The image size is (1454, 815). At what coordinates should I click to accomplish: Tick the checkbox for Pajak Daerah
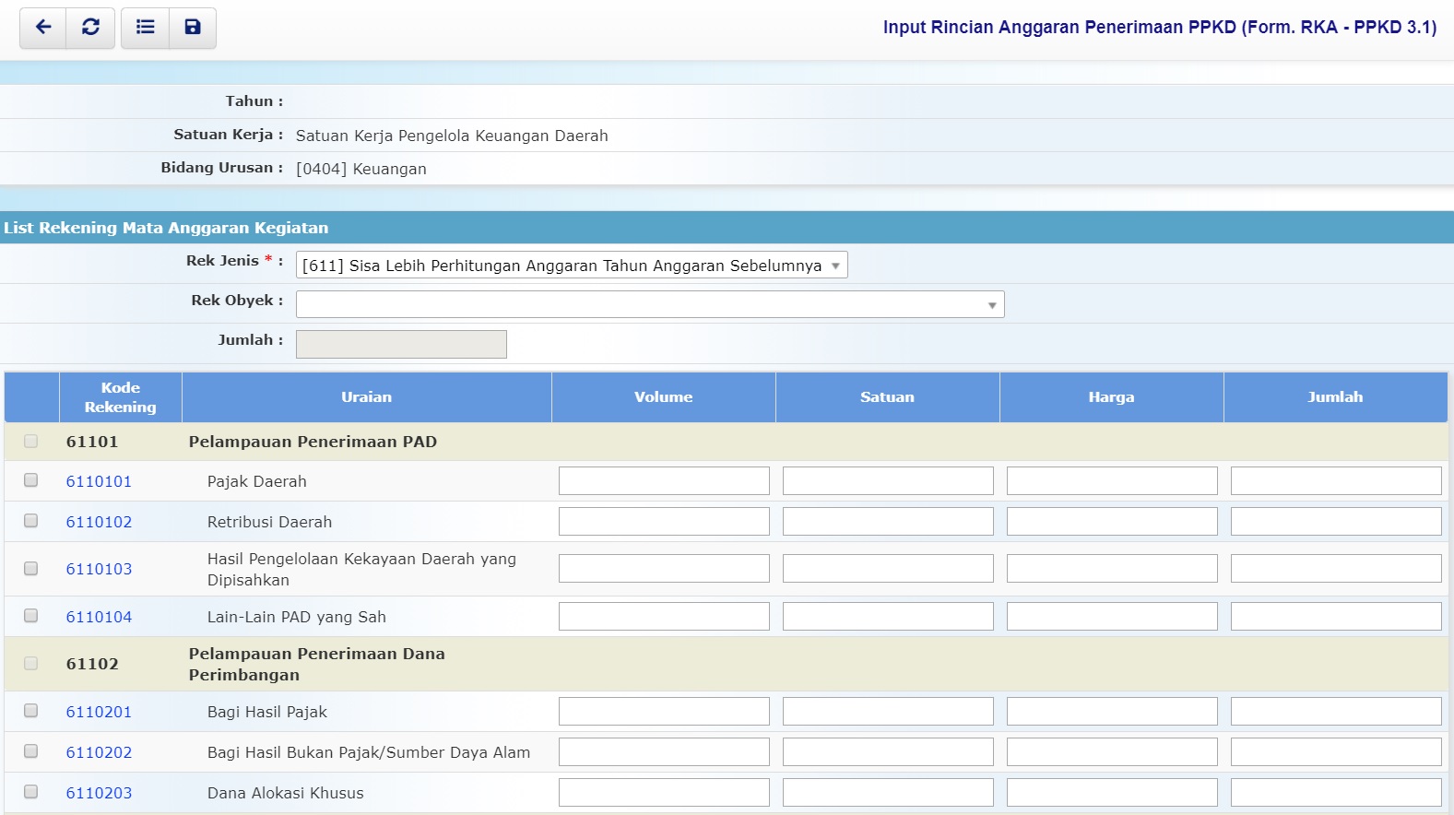(x=30, y=480)
